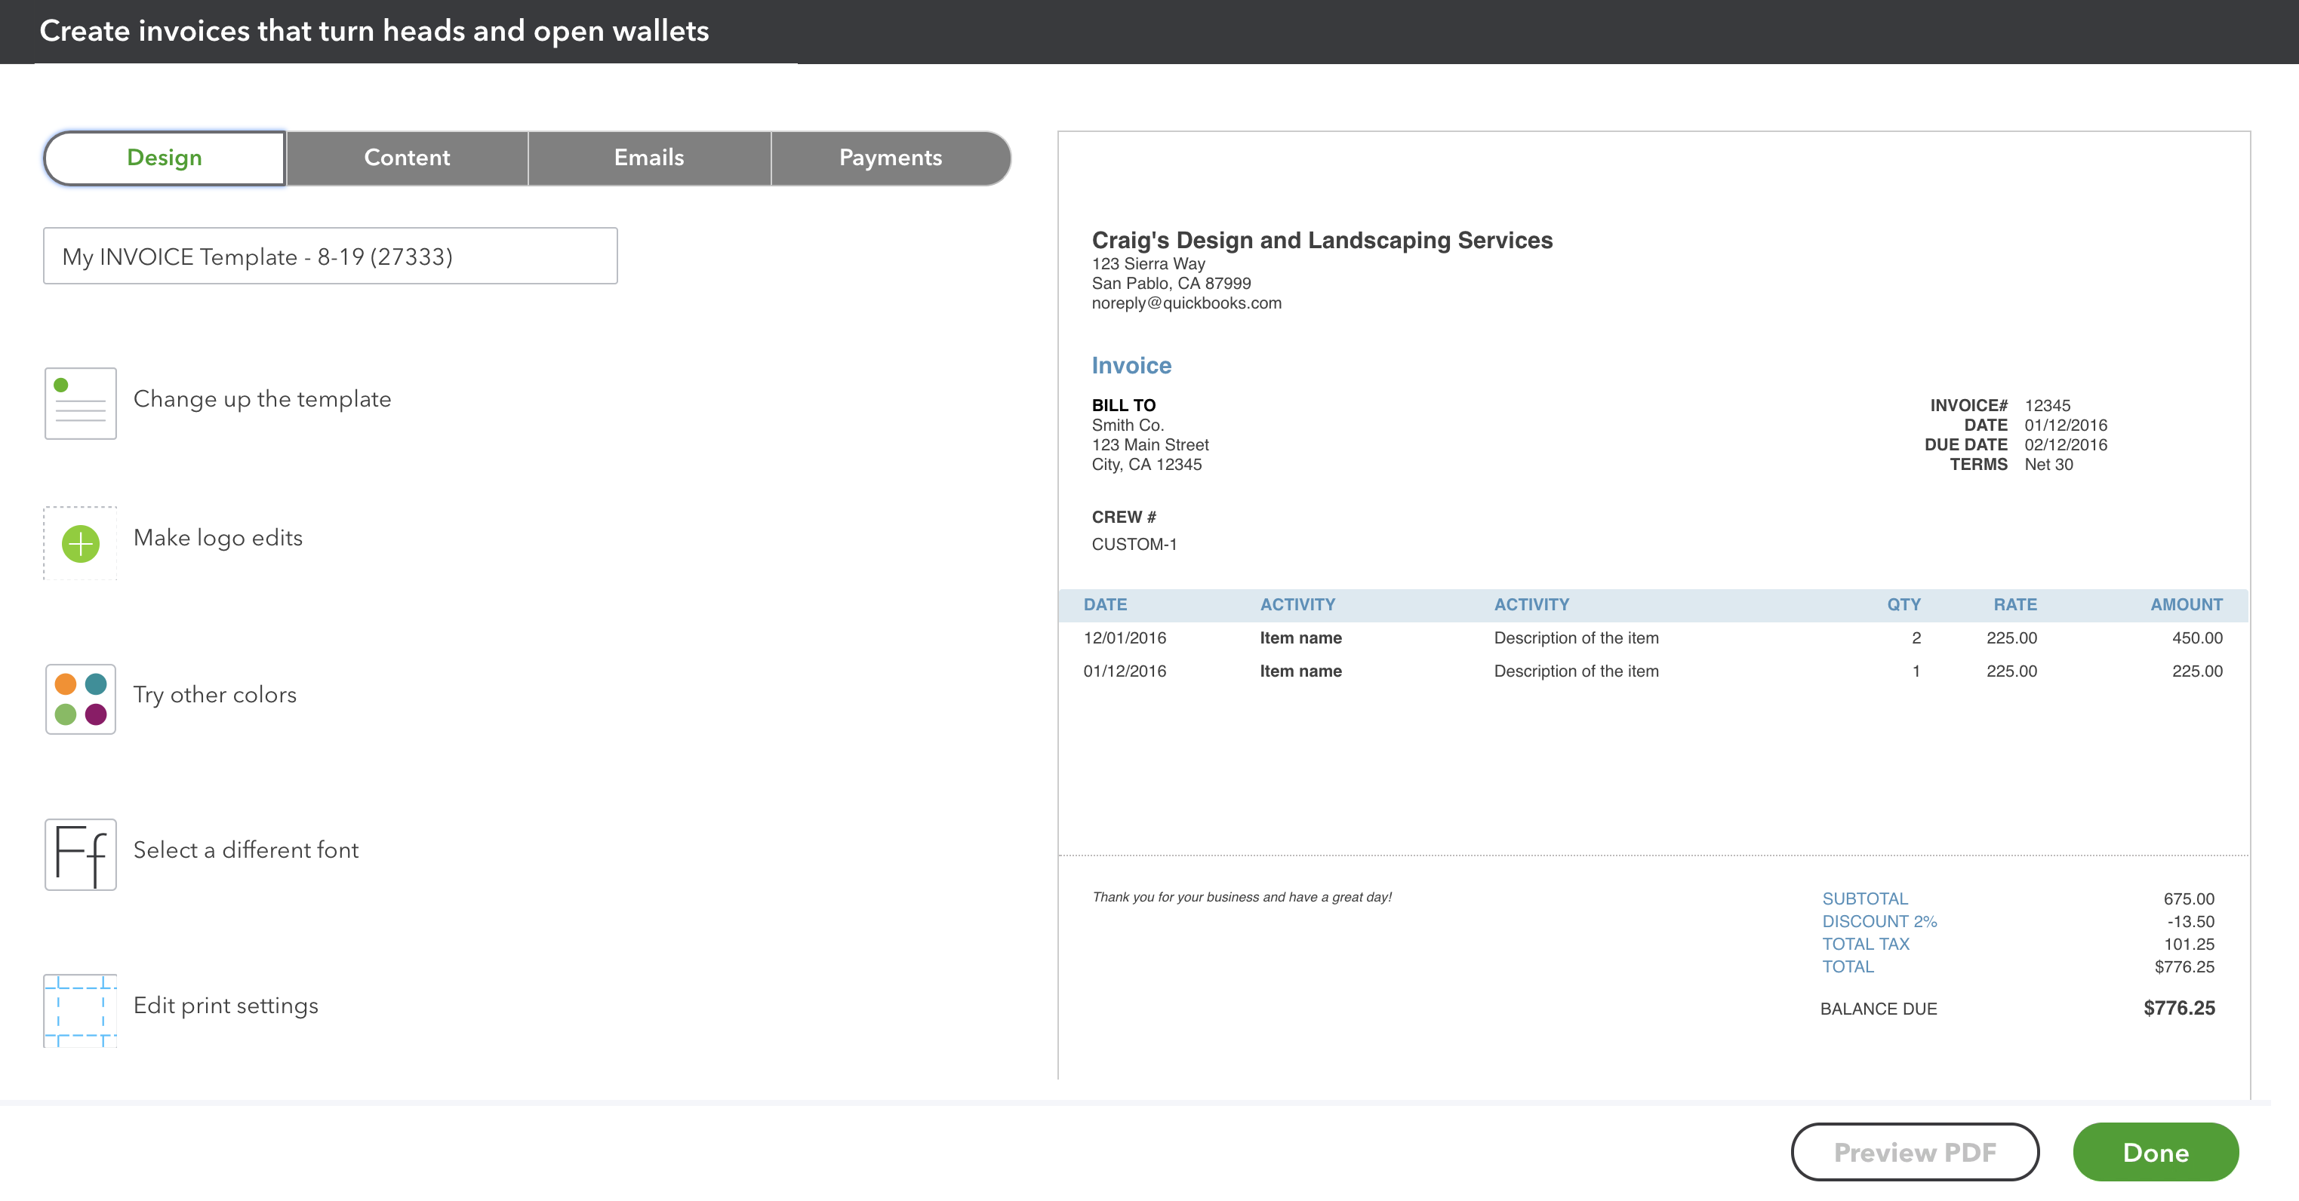The width and height of the screenshot is (2299, 1201).
Task: Open Edit print settings
Action: (226, 1006)
